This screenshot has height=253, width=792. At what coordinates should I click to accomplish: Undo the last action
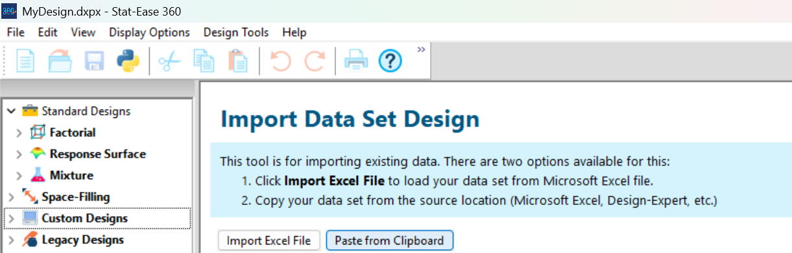click(281, 62)
